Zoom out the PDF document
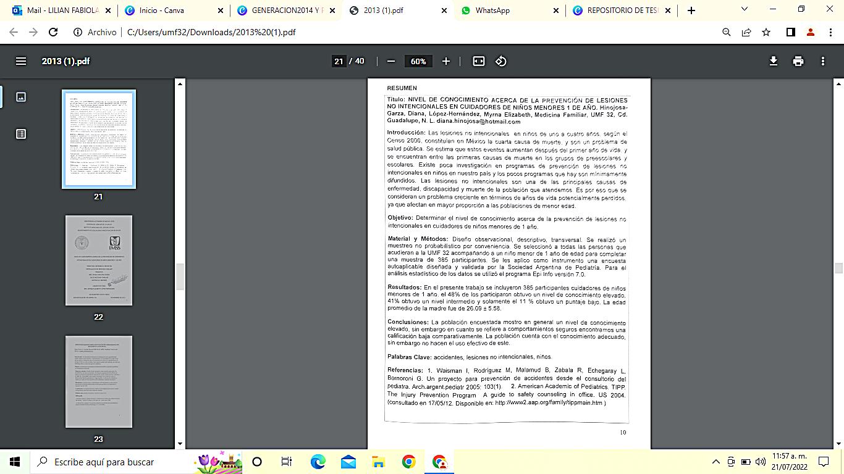 [x=390, y=61]
